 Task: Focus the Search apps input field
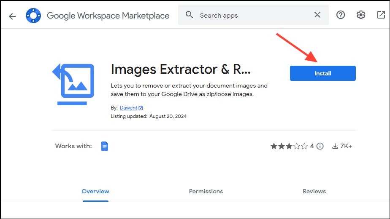coord(254,16)
